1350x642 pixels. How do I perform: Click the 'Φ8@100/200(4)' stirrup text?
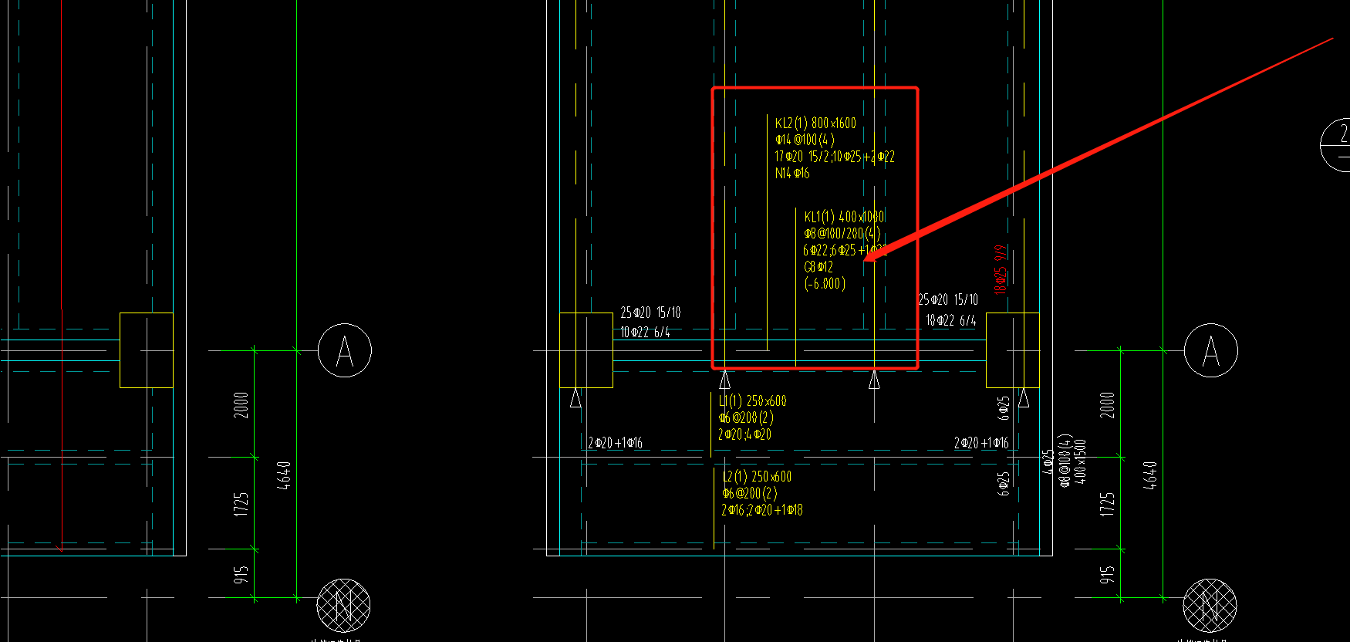(x=842, y=233)
